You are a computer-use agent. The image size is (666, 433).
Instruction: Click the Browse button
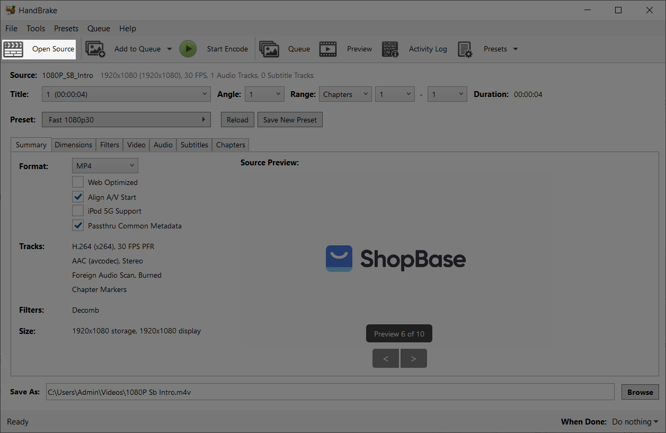coord(640,392)
